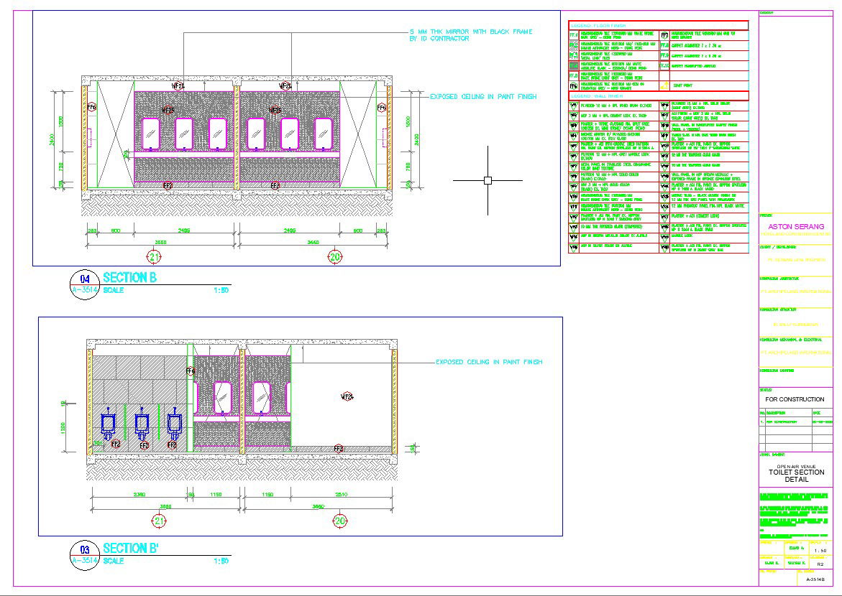This screenshot has width=842, height=596.
Task: Select grid bubble 20 under Section B'
Action: coord(337,521)
